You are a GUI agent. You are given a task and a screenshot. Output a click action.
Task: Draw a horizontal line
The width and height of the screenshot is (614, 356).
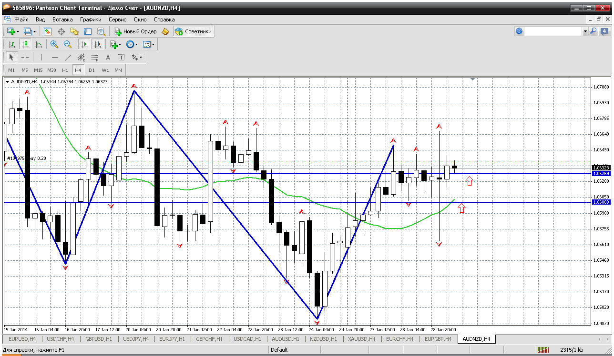(55, 58)
